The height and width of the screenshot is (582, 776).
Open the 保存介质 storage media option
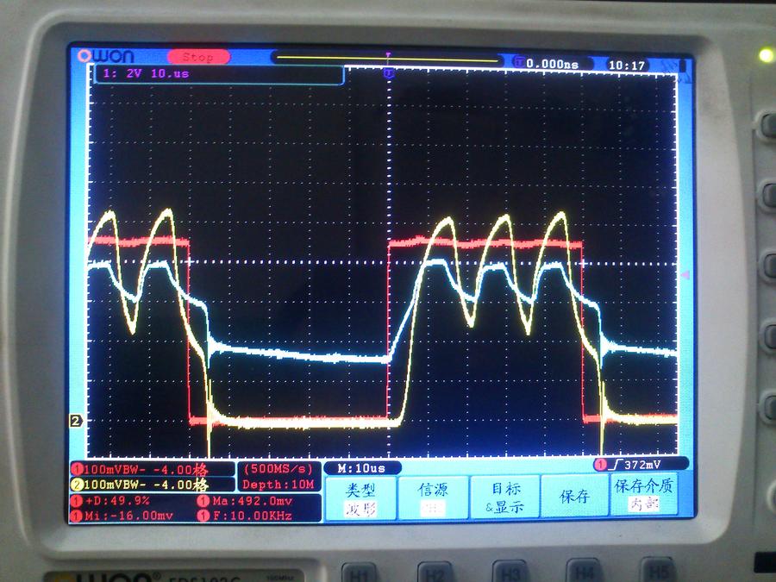point(644,495)
